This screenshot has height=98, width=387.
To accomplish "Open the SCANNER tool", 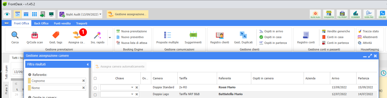I will [x=355, y=14].
